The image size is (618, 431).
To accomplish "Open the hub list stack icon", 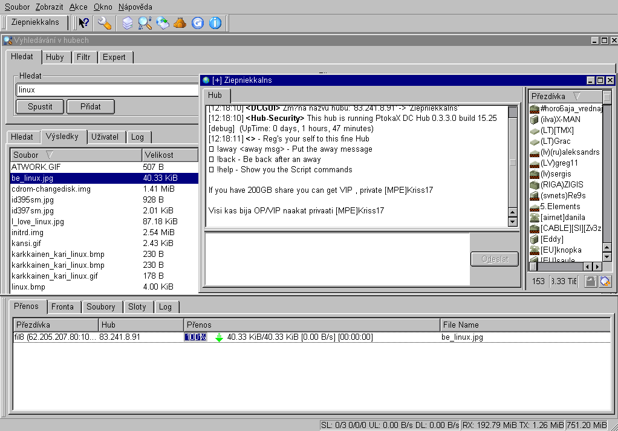I will (x=128, y=23).
